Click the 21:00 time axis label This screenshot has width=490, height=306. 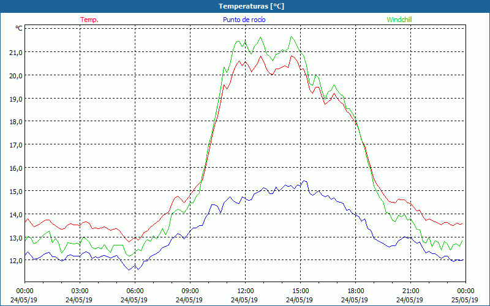tap(410, 291)
